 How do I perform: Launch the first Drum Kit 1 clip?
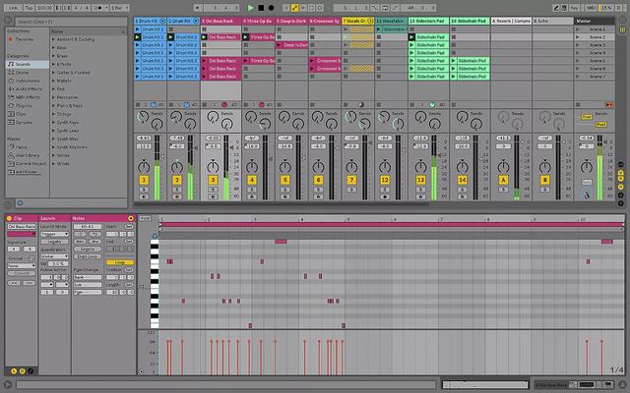138,28
